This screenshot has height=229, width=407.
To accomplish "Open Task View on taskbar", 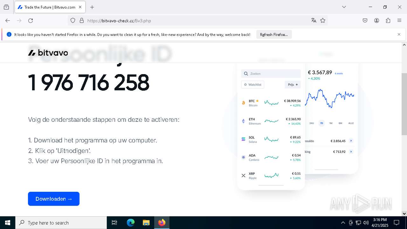I will click(114, 223).
